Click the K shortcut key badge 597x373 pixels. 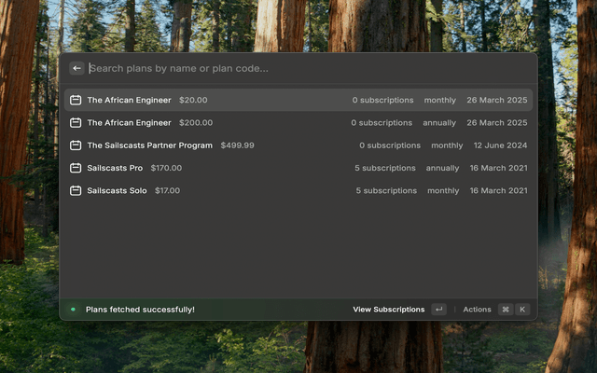pos(521,310)
